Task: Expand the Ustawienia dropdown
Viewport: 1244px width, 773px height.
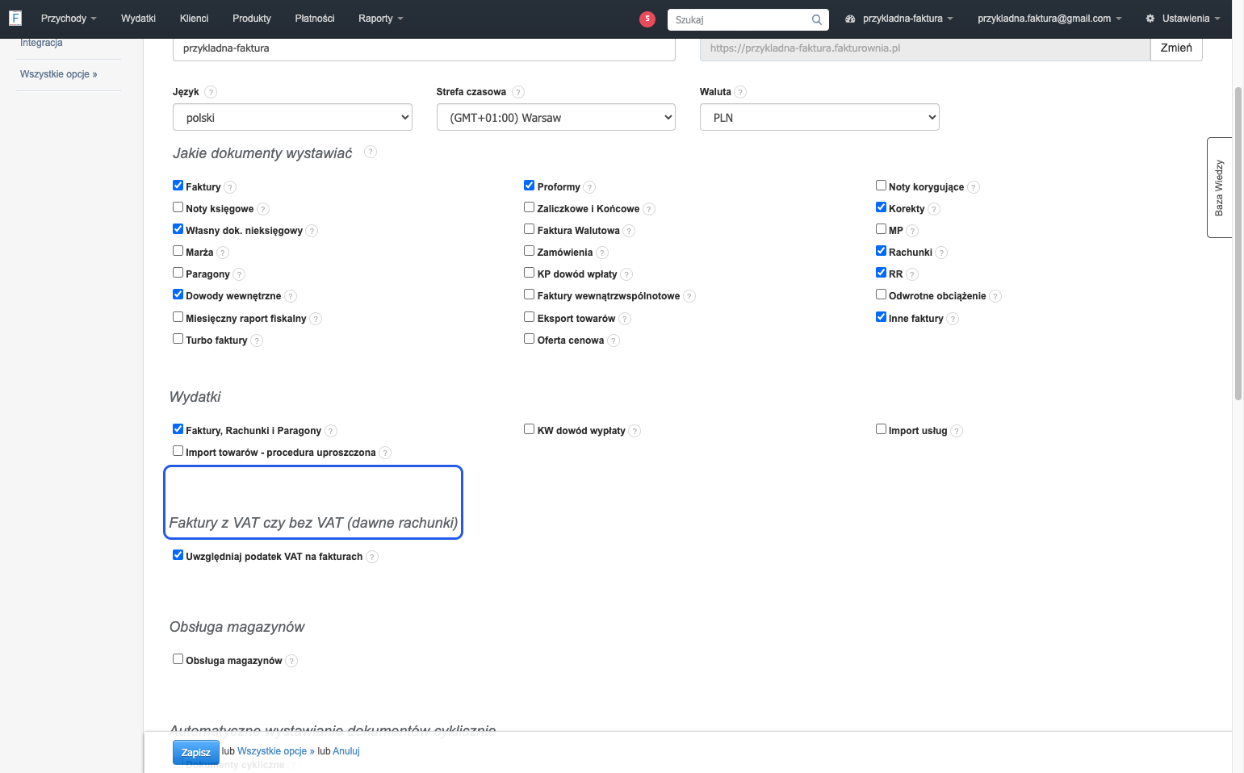Action: [1183, 19]
